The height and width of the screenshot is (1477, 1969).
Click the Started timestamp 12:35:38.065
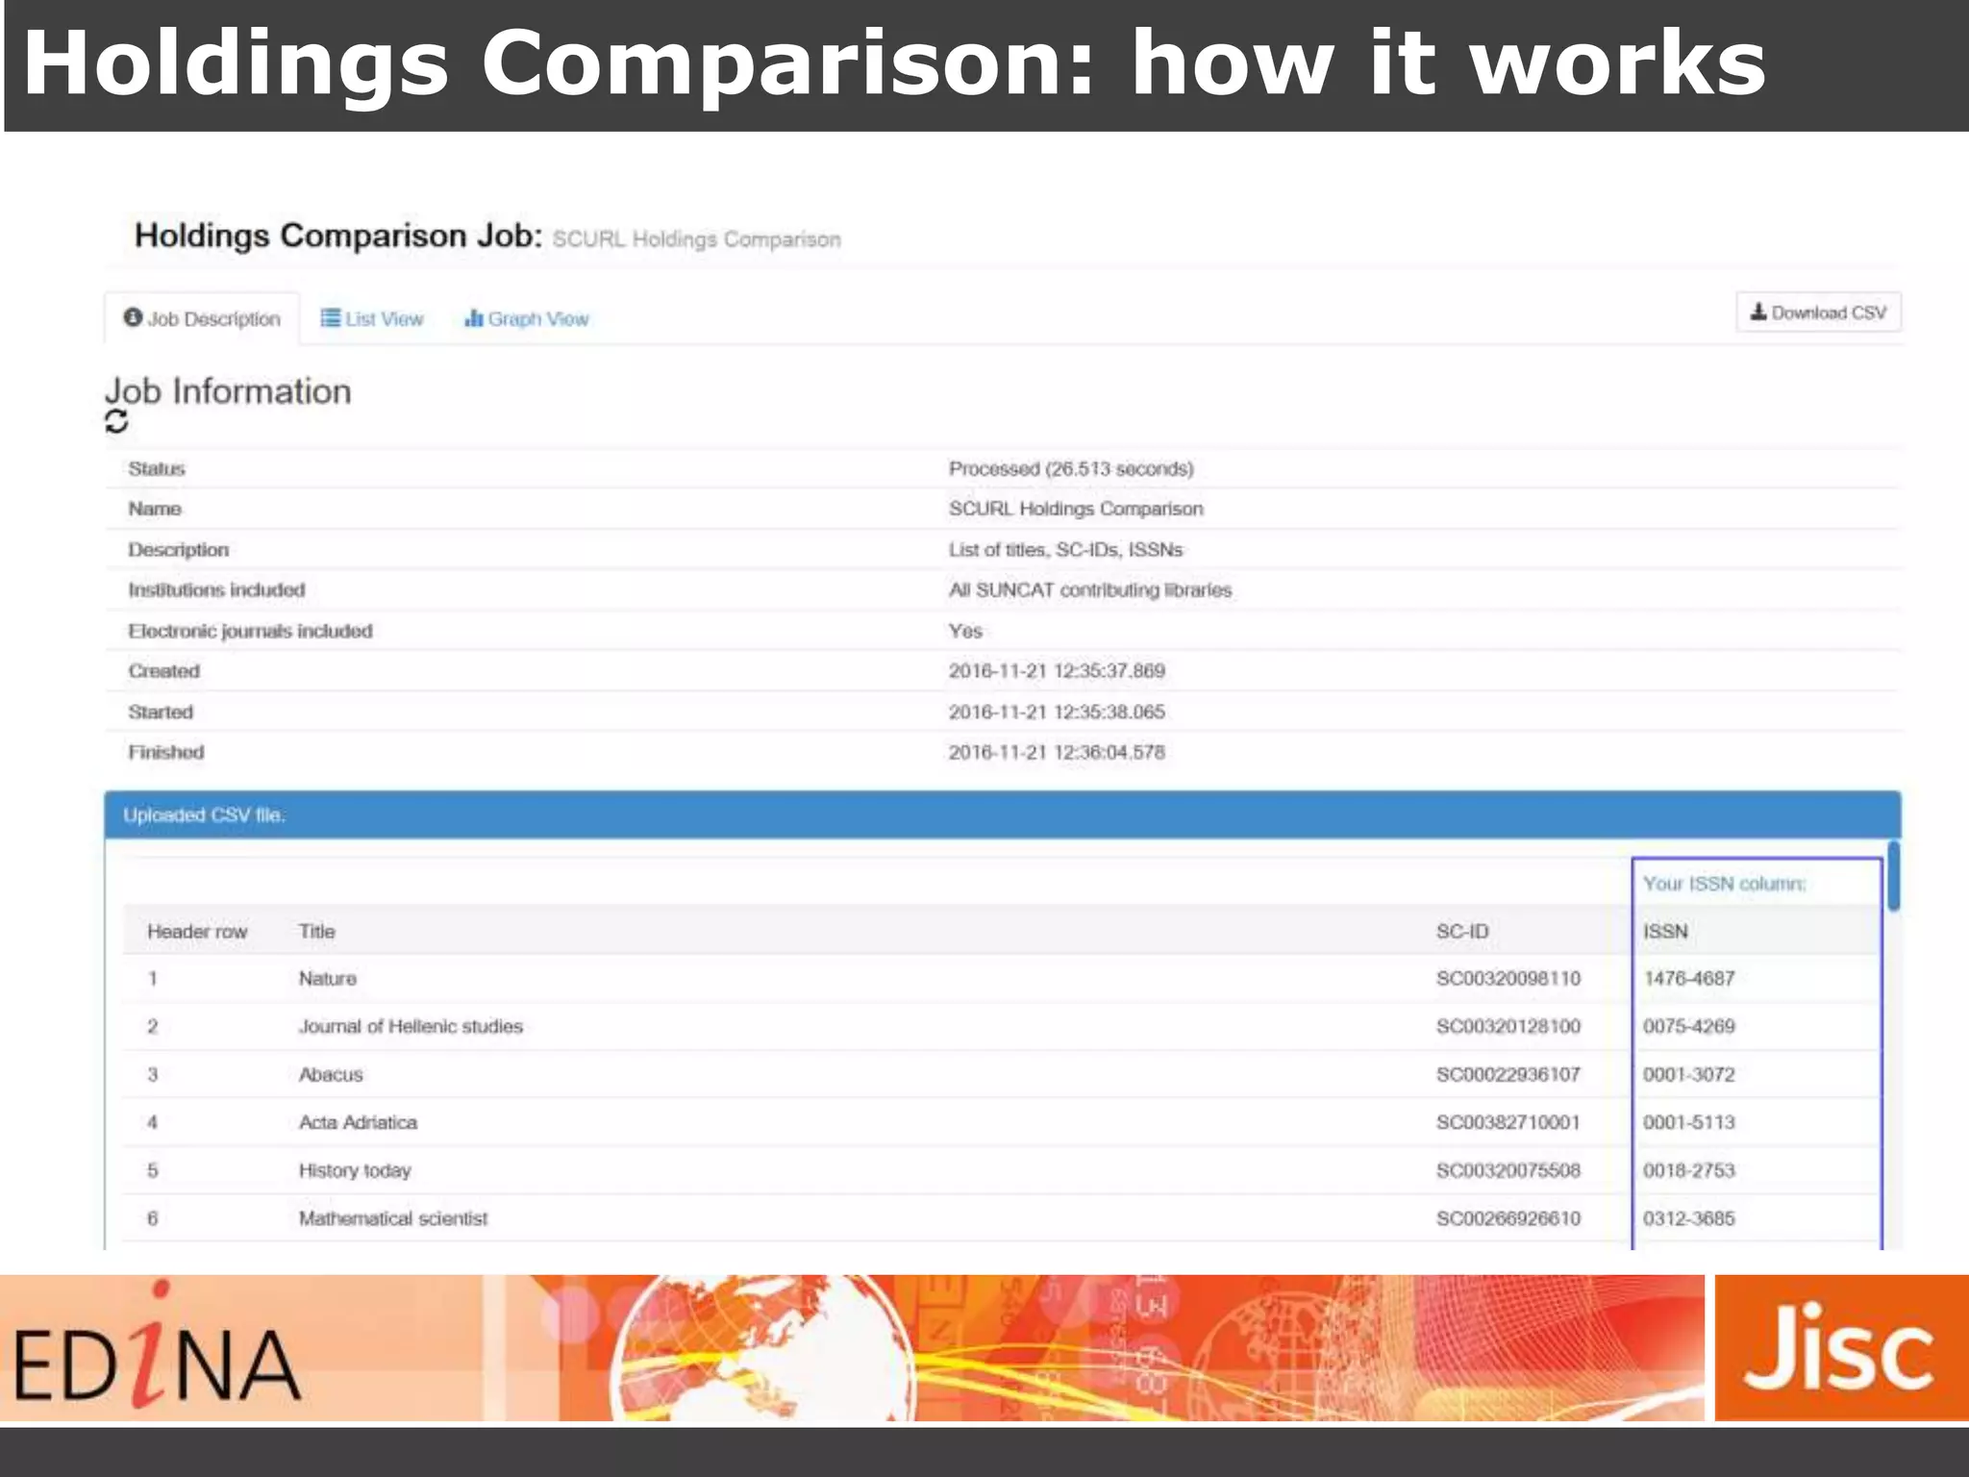click(1057, 712)
